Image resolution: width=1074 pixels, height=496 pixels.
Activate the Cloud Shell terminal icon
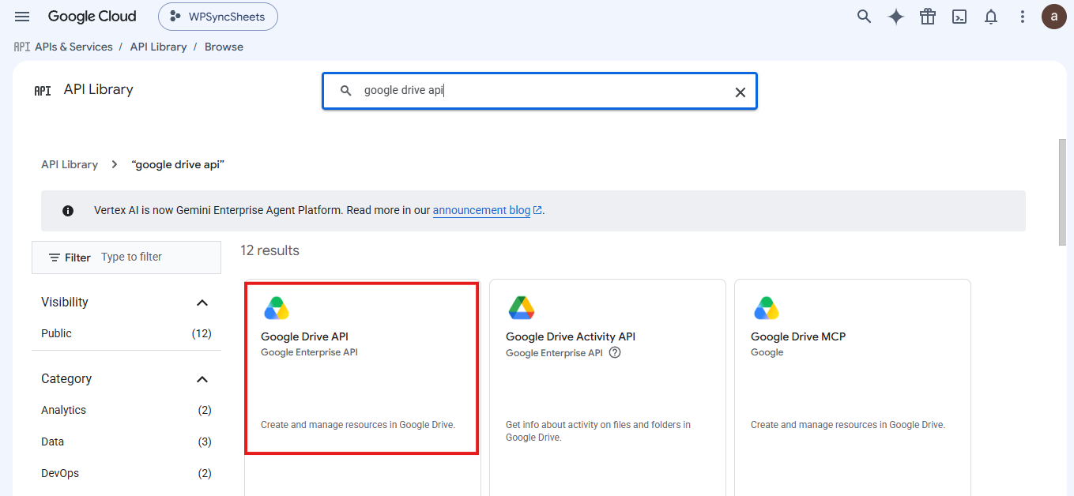(959, 17)
